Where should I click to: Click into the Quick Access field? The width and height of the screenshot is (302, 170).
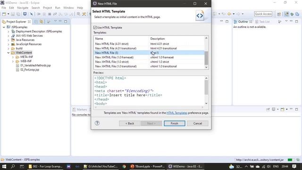point(263,14)
